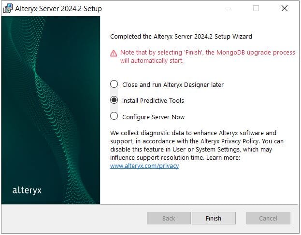Click the Alteryx installer icon in title bar
Image resolution: width=301 pixels, height=235 pixels.
tap(8, 8)
